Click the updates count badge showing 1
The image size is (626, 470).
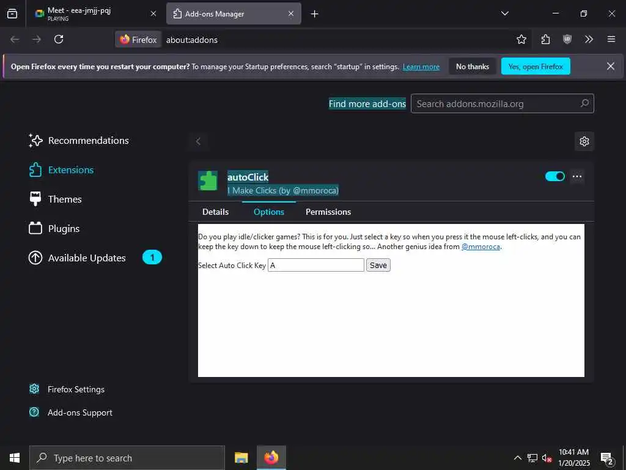click(x=152, y=258)
